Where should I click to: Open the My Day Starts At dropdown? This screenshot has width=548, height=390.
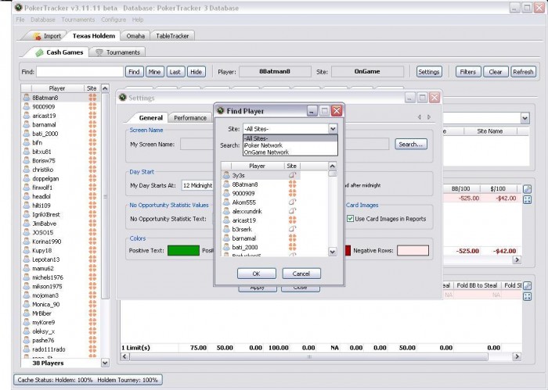[197, 185]
